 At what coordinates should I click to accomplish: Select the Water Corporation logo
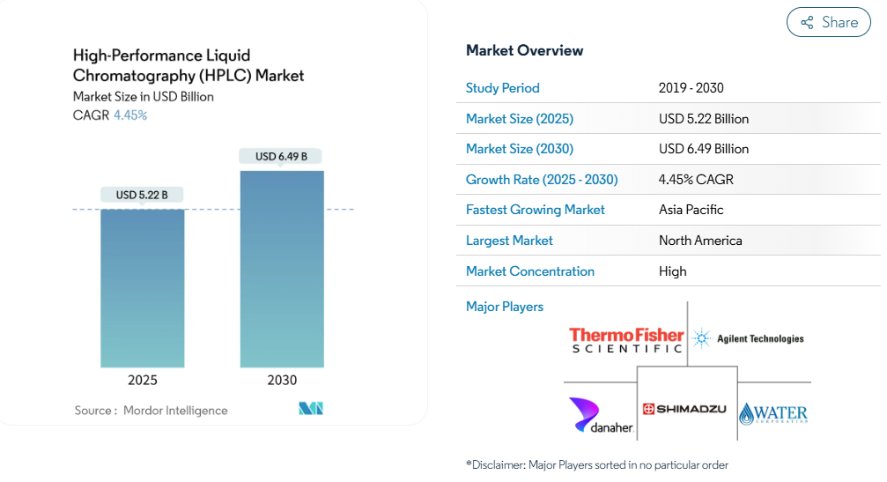click(773, 413)
